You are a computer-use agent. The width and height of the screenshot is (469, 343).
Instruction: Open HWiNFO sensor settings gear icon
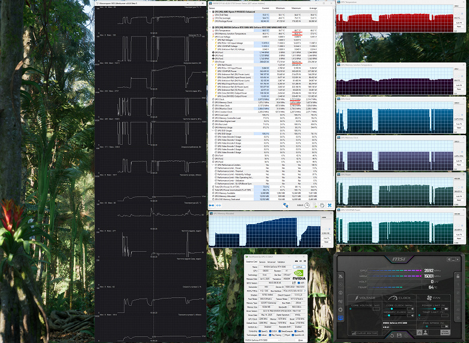(x=323, y=205)
